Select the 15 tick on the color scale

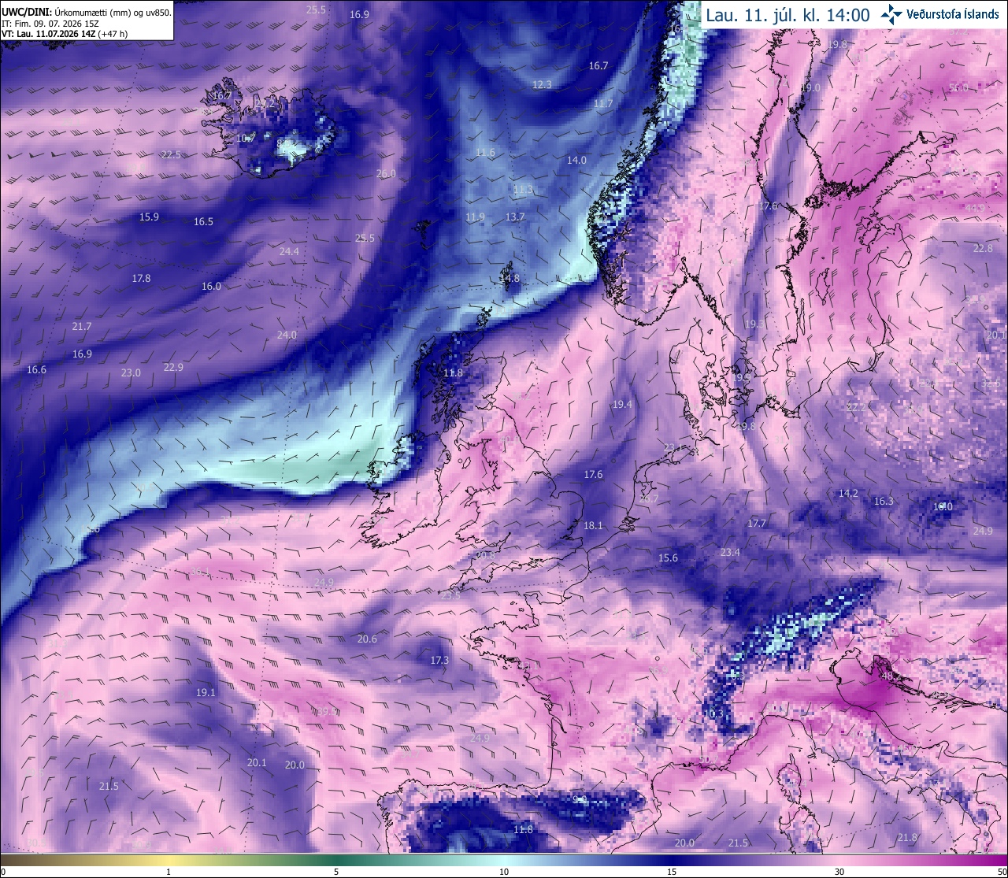pyautogui.click(x=672, y=872)
